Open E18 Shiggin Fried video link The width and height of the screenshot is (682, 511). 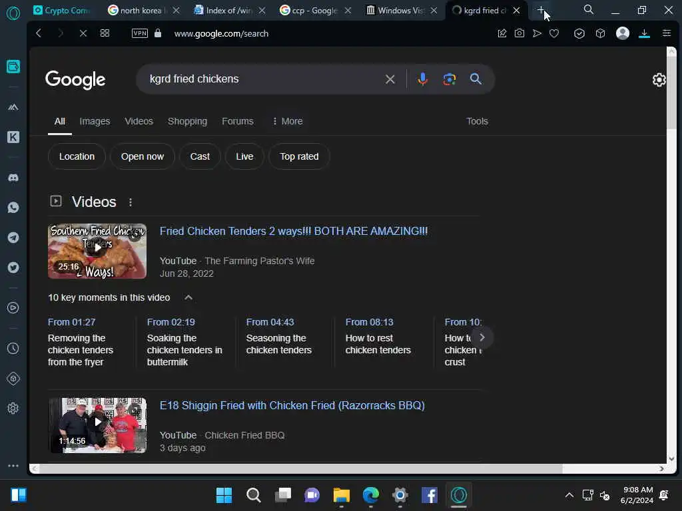292,405
